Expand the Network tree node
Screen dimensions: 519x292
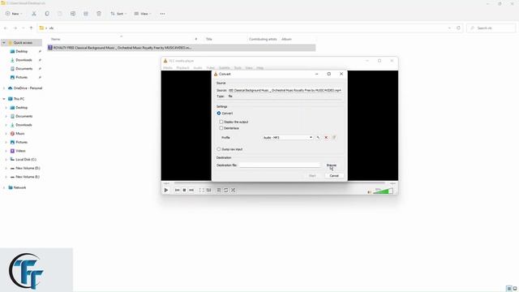coord(4,187)
